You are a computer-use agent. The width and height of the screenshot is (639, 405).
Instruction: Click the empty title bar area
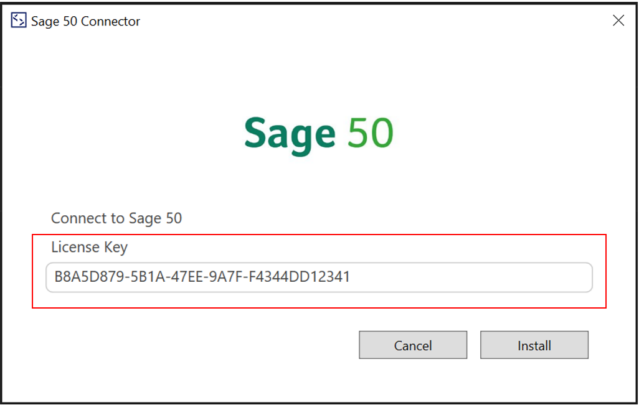pyautogui.click(x=374, y=21)
